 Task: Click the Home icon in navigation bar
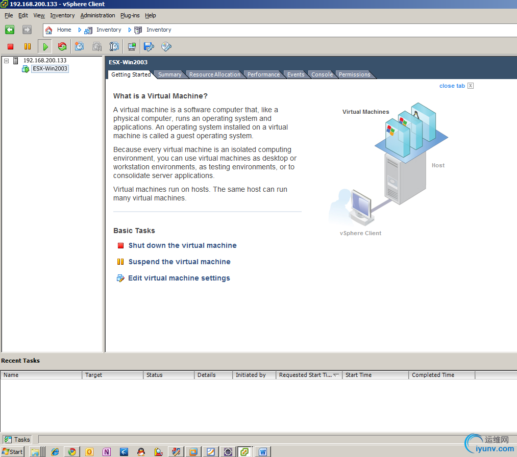click(49, 30)
